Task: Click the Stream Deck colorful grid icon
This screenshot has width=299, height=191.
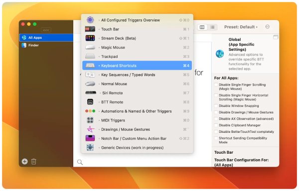Action: pyautogui.click(x=90, y=38)
